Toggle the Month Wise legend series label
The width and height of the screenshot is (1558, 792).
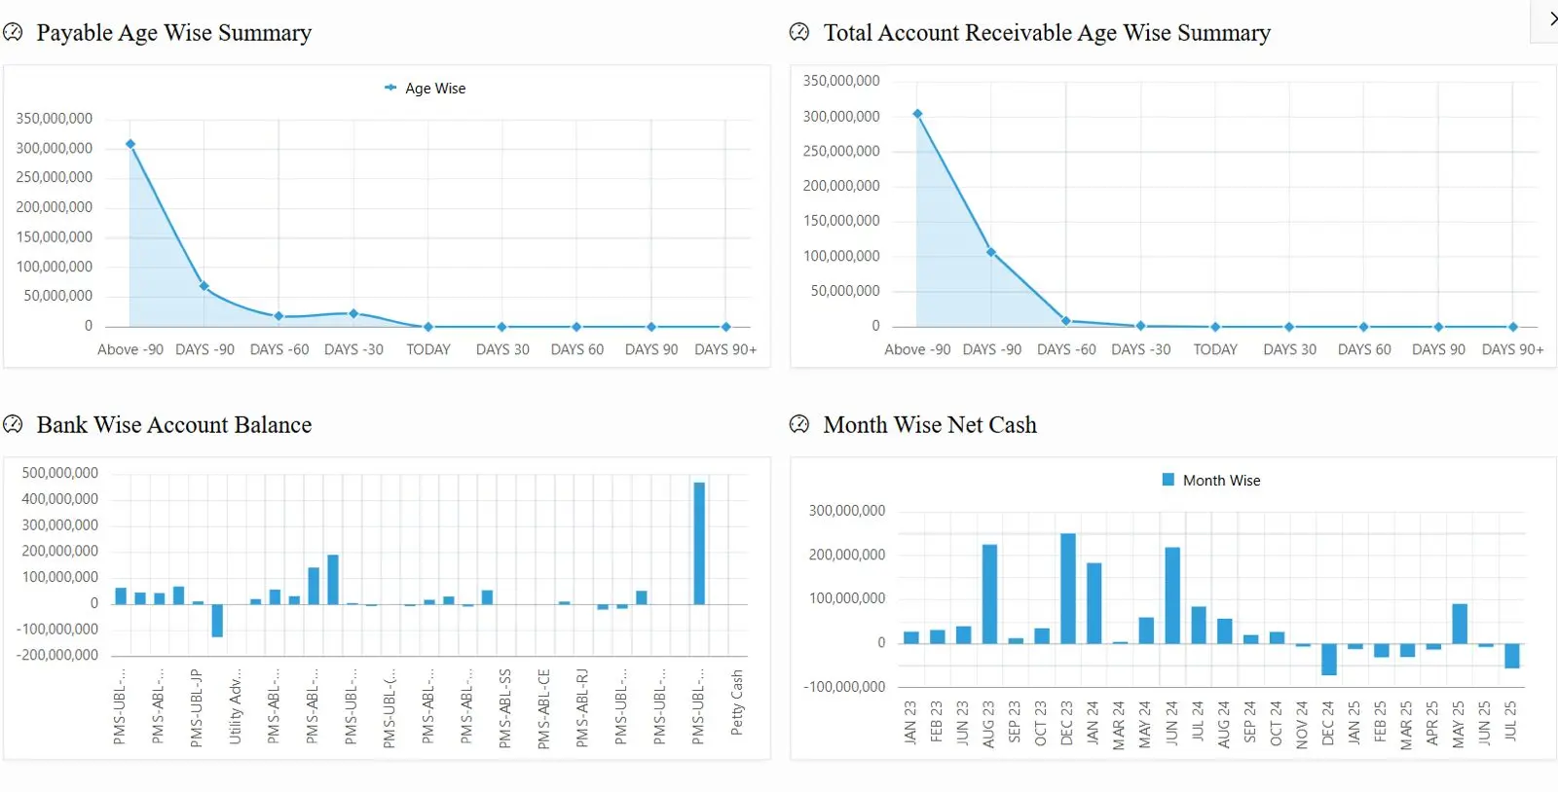(x=1221, y=481)
